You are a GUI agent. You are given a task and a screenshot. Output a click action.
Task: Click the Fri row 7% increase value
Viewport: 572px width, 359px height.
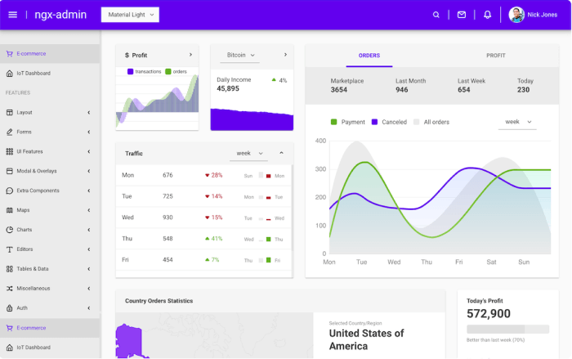click(212, 260)
